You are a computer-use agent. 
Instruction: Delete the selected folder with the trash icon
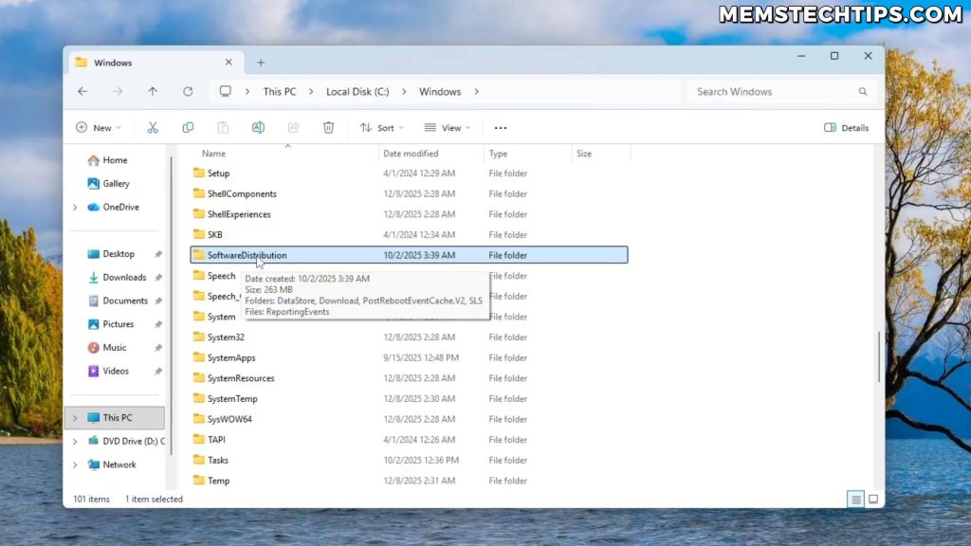click(328, 127)
